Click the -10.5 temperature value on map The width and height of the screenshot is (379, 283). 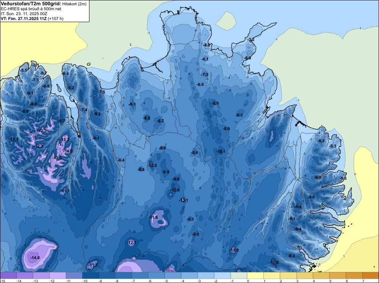tap(152, 165)
